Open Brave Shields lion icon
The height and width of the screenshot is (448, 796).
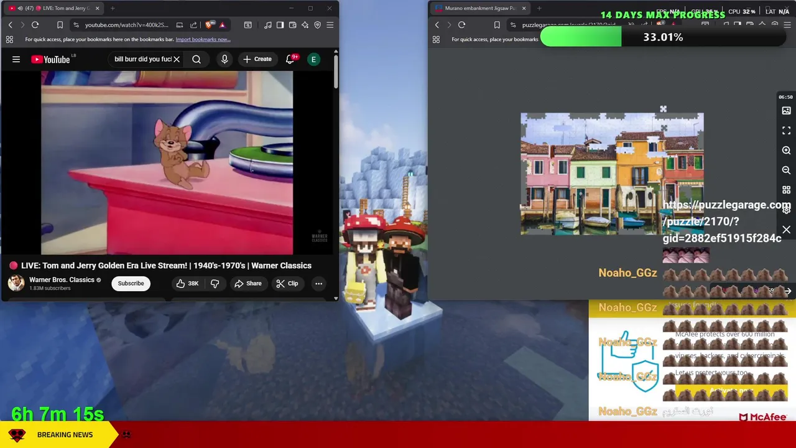[209, 25]
